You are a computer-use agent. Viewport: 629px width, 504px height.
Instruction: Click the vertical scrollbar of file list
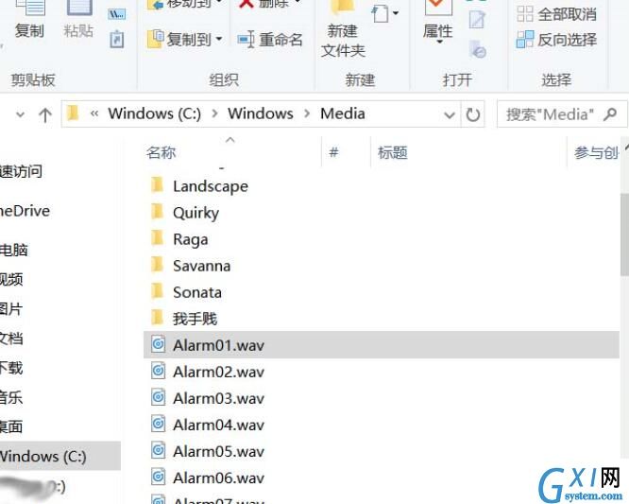(x=624, y=235)
